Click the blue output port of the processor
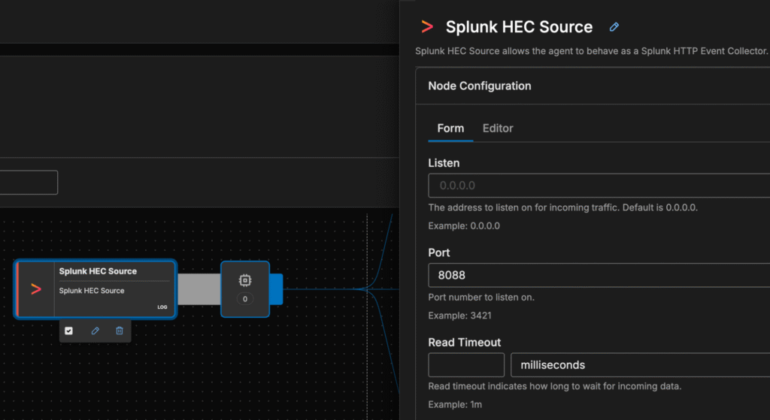Viewport: 770px width, 420px height. (276, 289)
